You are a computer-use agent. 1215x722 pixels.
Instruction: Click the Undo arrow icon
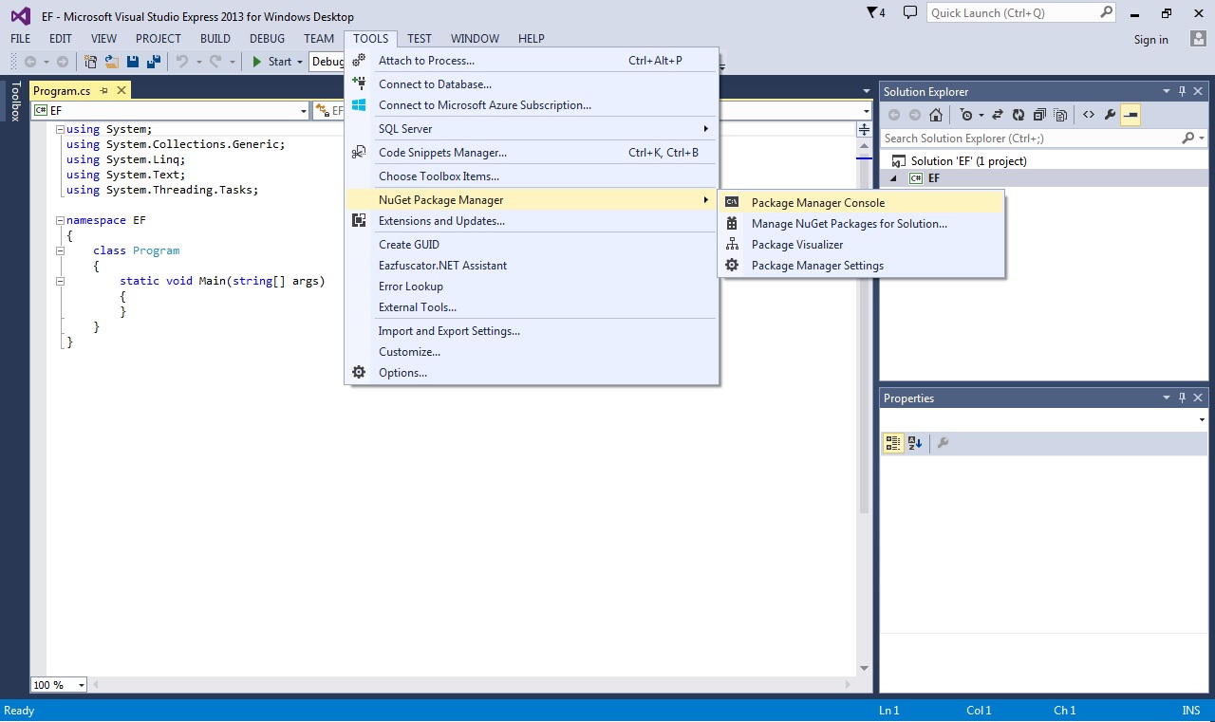182,62
